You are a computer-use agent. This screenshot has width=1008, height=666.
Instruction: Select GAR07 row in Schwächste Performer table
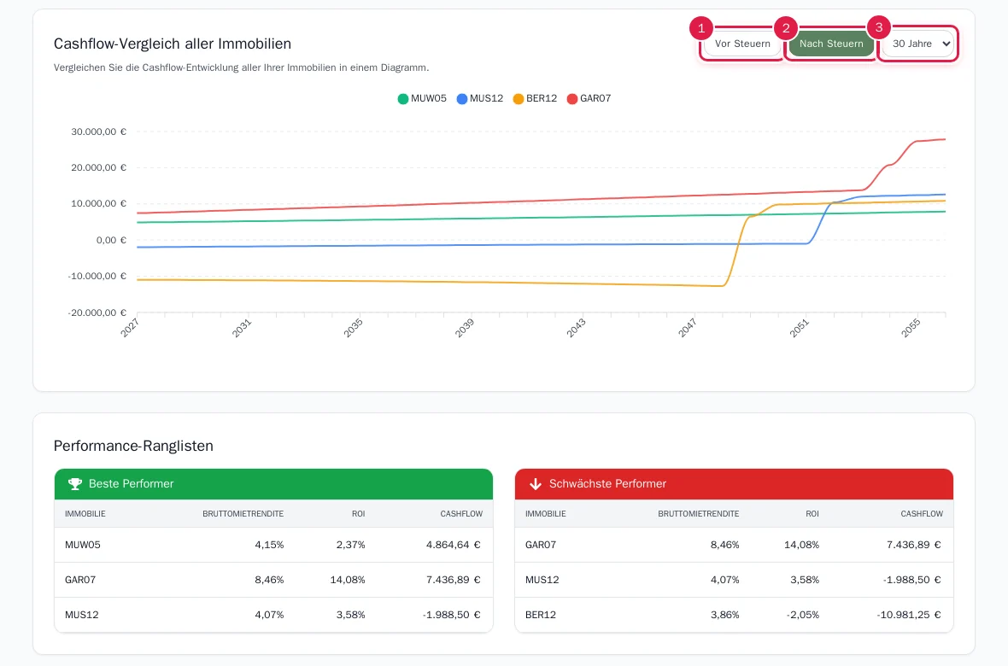click(x=734, y=545)
